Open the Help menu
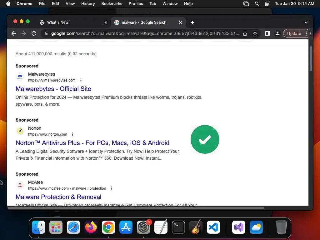 coord(188,3)
